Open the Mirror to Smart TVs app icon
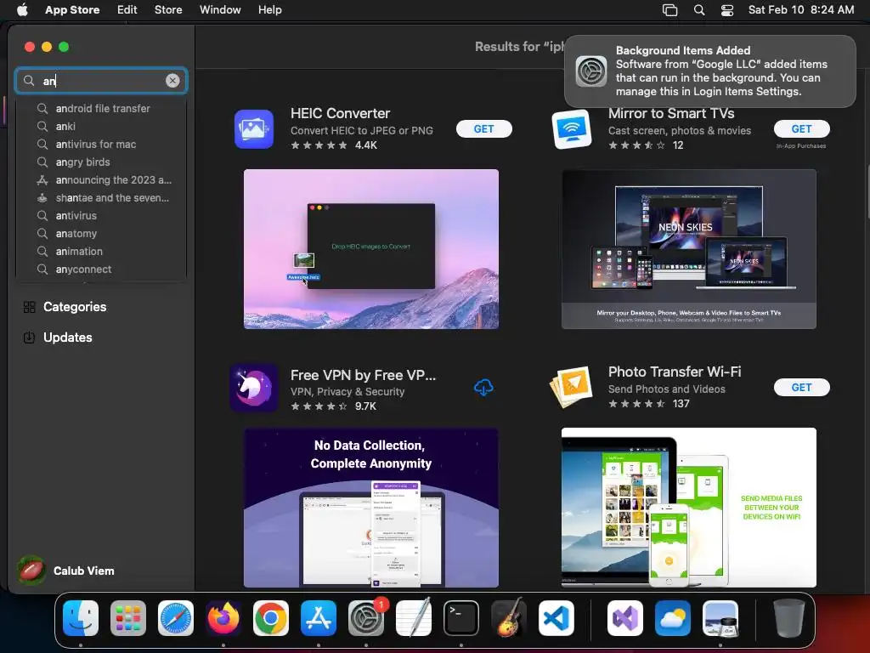The width and height of the screenshot is (870, 653). click(572, 129)
